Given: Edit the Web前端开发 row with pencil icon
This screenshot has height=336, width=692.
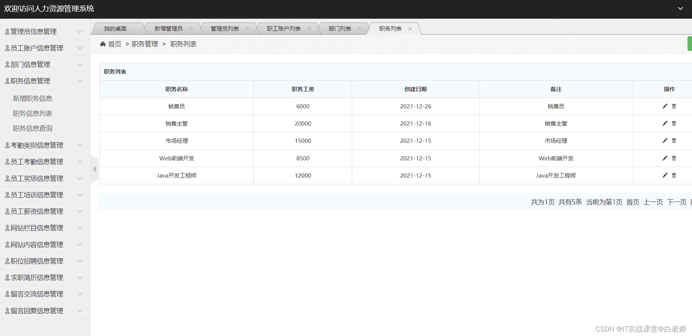Looking at the screenshot, I should click(x=665, y=158).
